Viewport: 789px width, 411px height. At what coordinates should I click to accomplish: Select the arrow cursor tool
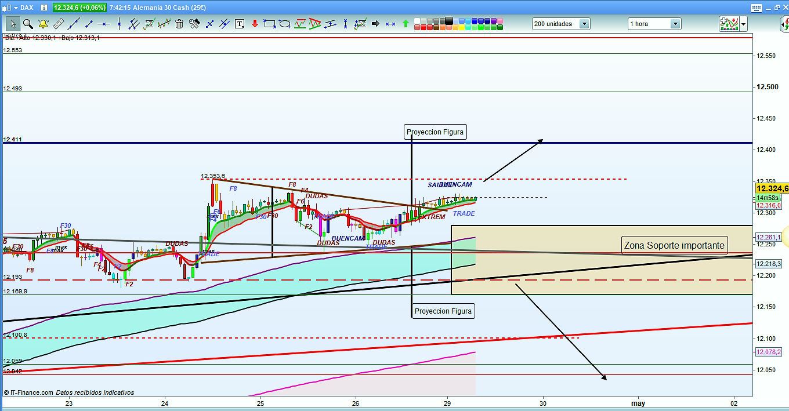(13, 24)
